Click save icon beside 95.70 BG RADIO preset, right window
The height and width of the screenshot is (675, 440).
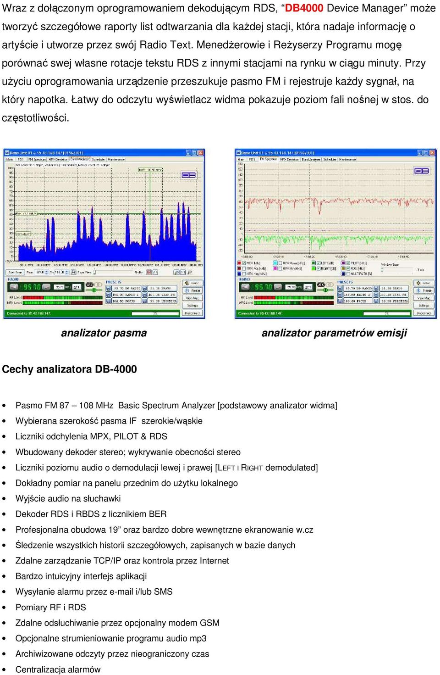coord(340,288)
